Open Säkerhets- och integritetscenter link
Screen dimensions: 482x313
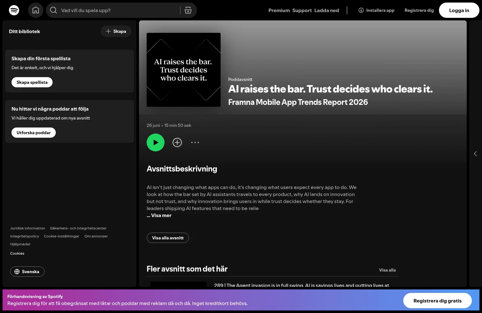(78, 228)
